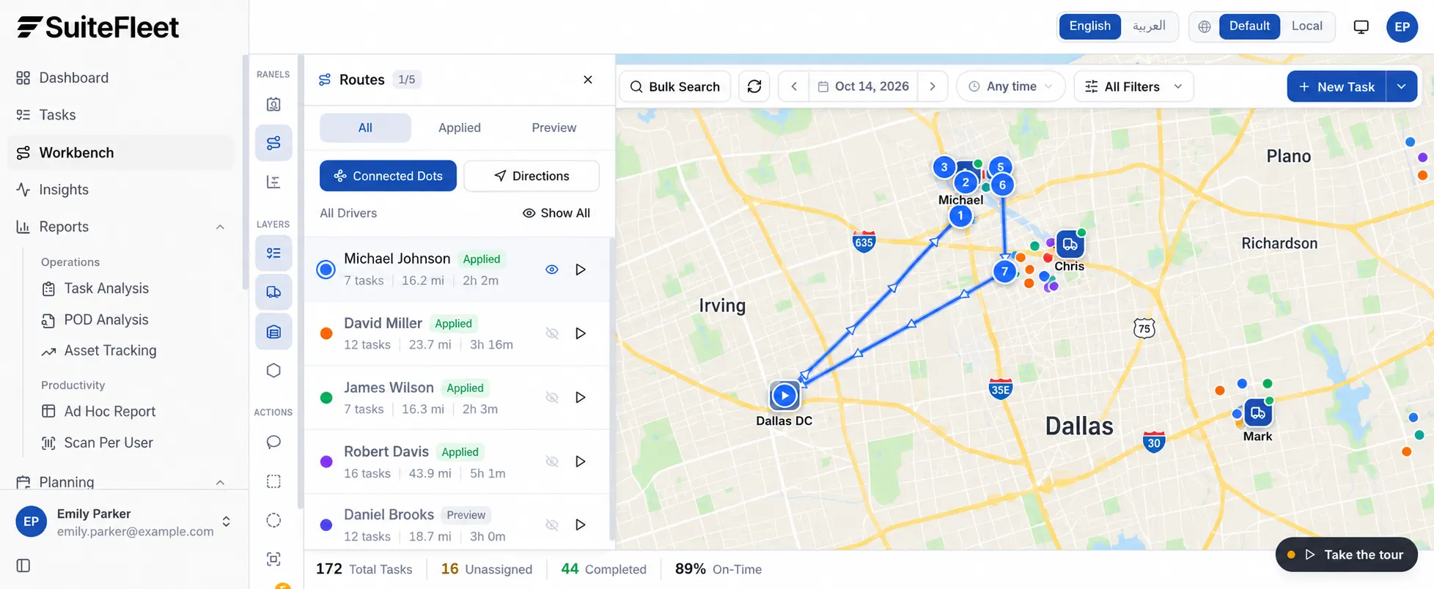Switch to the Applied routes tab

pos(460,127)
